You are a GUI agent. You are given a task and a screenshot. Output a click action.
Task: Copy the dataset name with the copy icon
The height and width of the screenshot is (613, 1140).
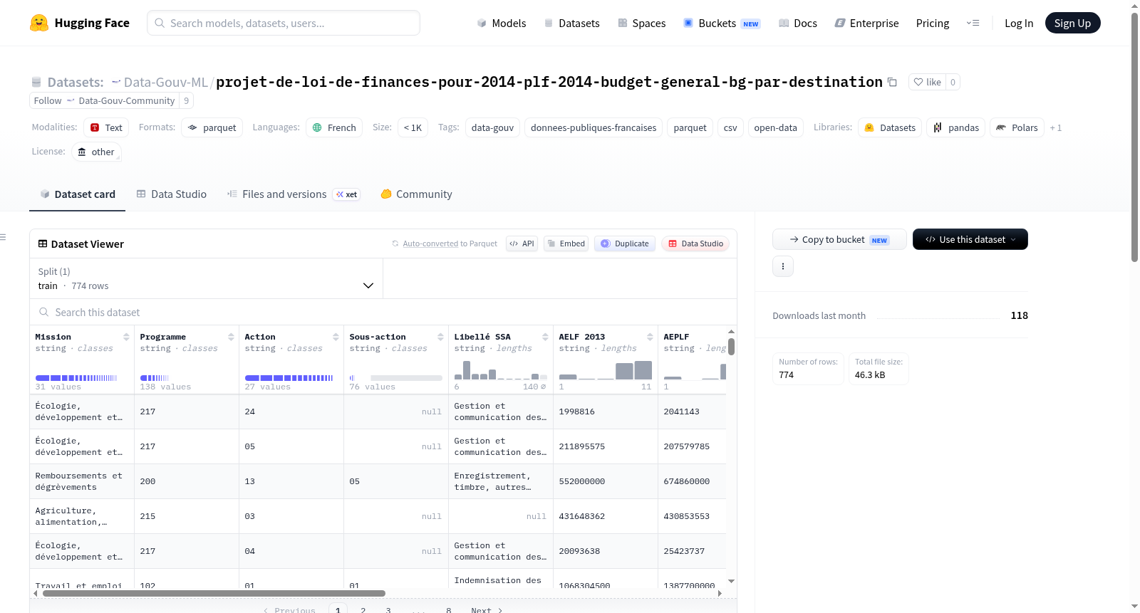(892, 82)
